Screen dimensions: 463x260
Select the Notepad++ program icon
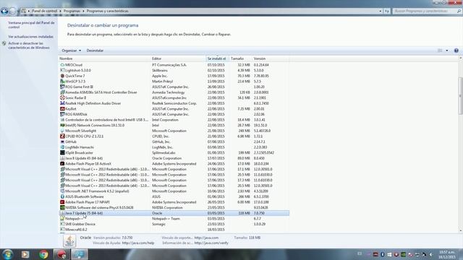62,219
